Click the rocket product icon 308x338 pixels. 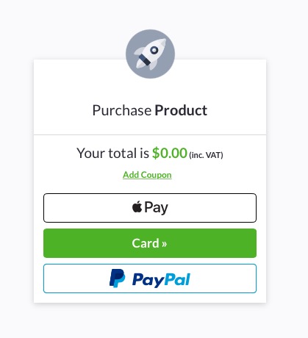point(150,54)
